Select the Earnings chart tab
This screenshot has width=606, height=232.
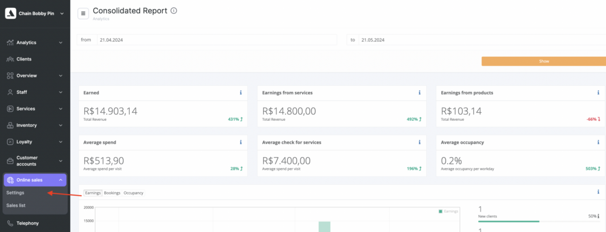[93, 193]
